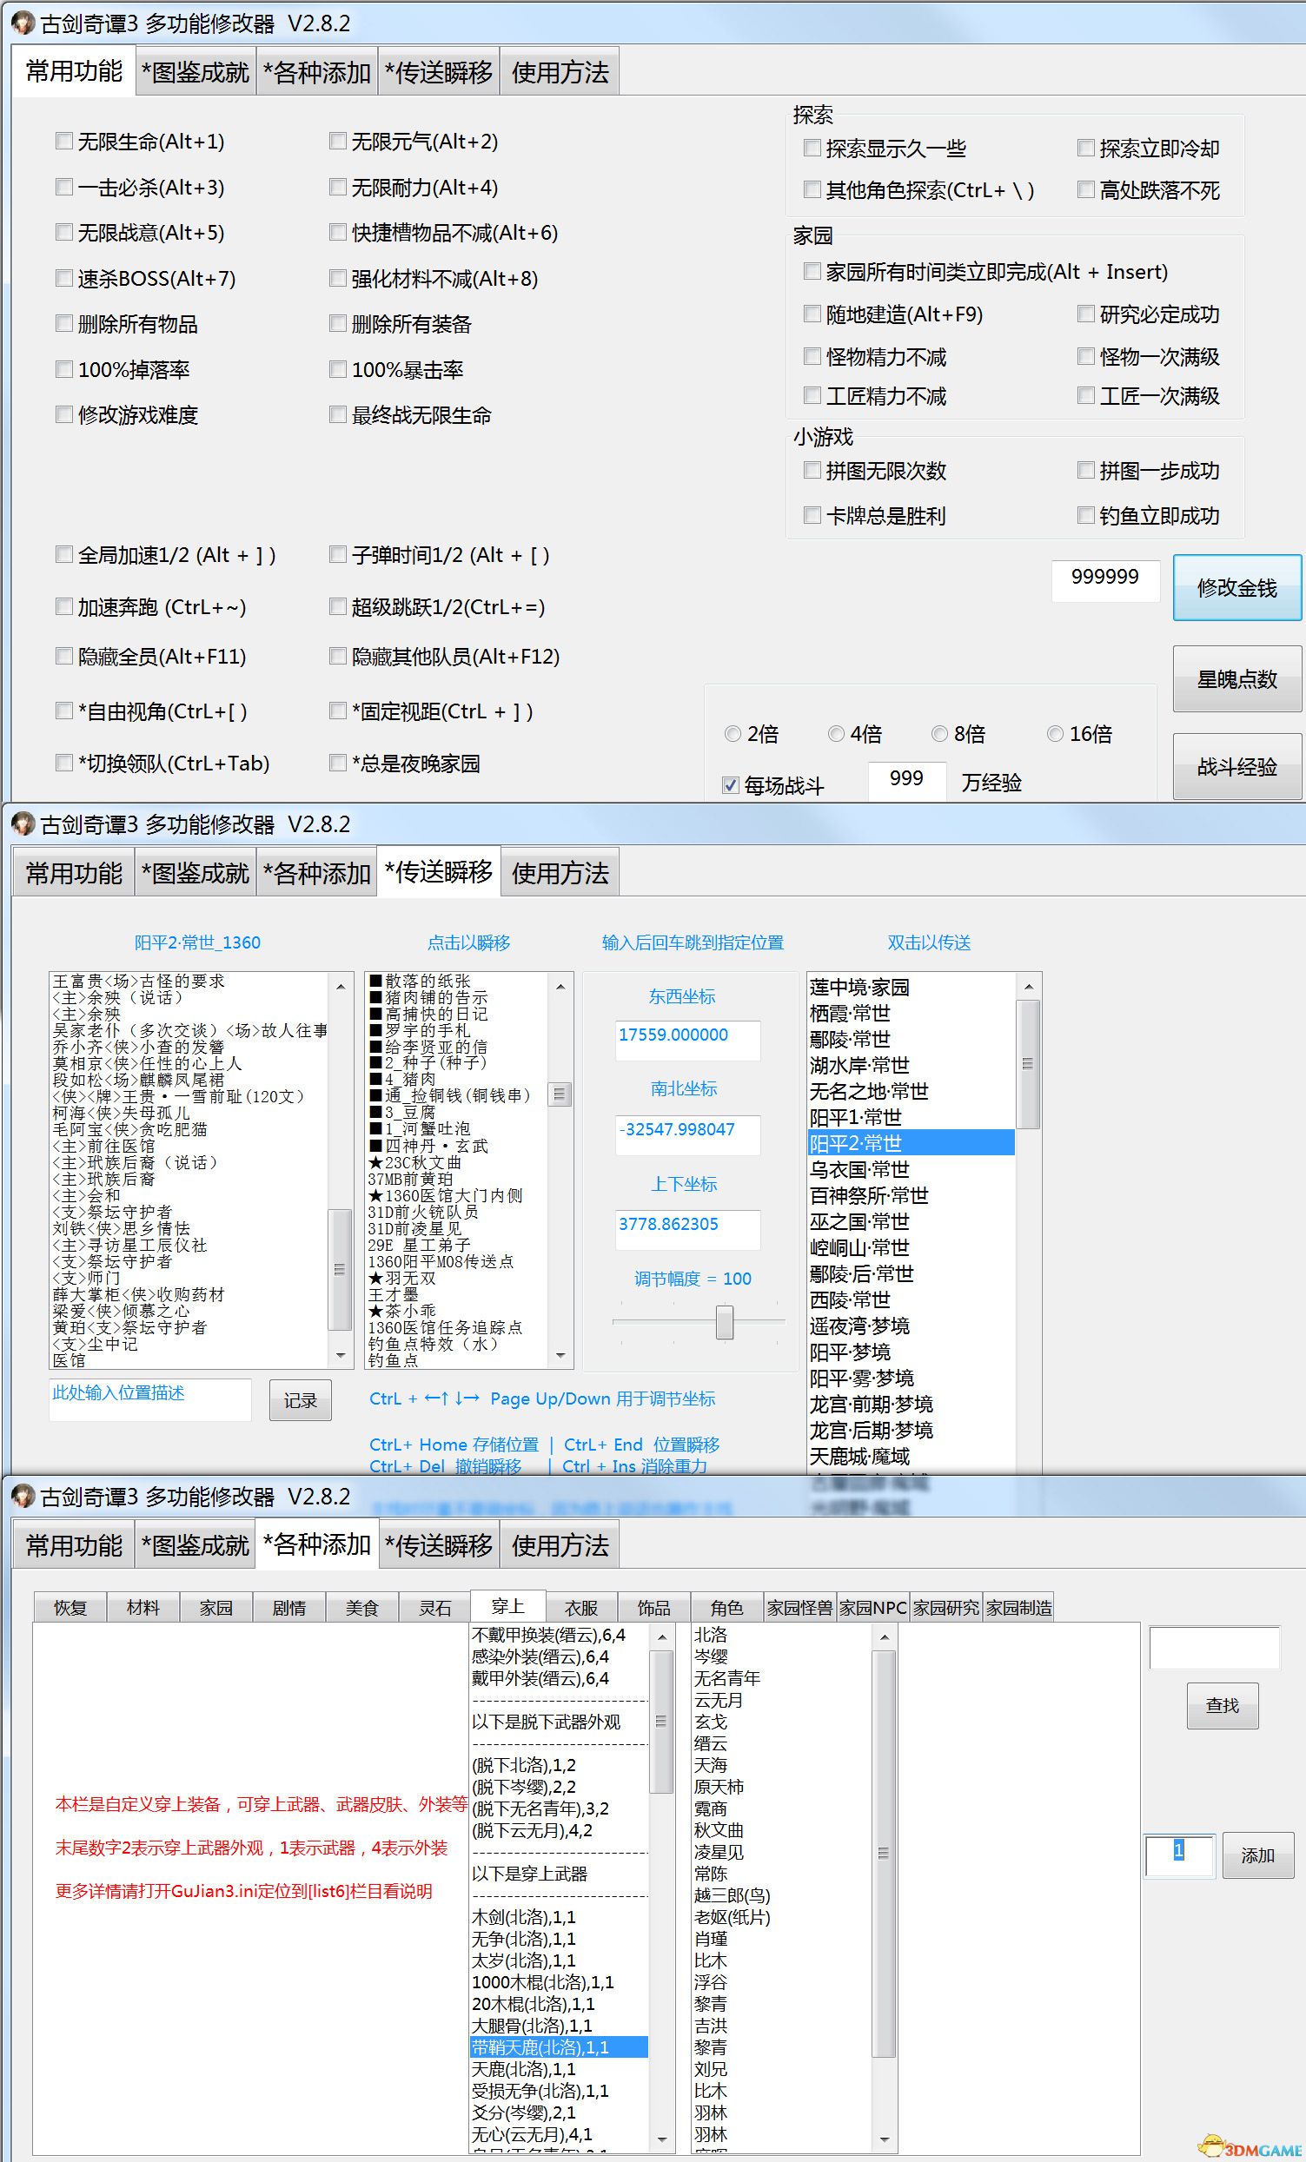The width and height of the screenshot is (1306, 2162).
Task: Click the app icon in the teleport window title bar
Action: pyautogui.click(x=22, y=824)
